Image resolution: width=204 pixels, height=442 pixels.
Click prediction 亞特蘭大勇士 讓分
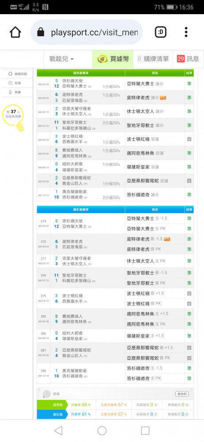pos(145,84)
